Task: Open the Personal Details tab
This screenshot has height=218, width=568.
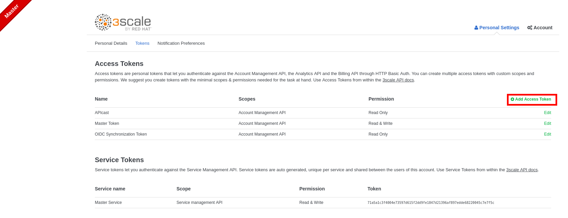Action: 111,43
